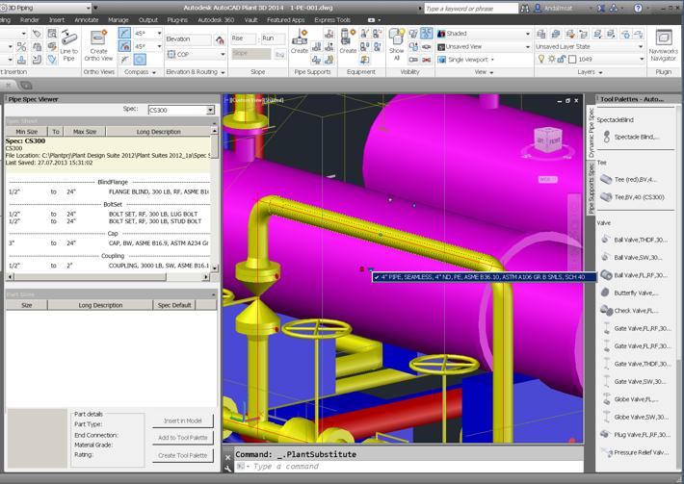Open the Render ribbon tab
This screenshot has width=684, height=484.
pos(30,19)
